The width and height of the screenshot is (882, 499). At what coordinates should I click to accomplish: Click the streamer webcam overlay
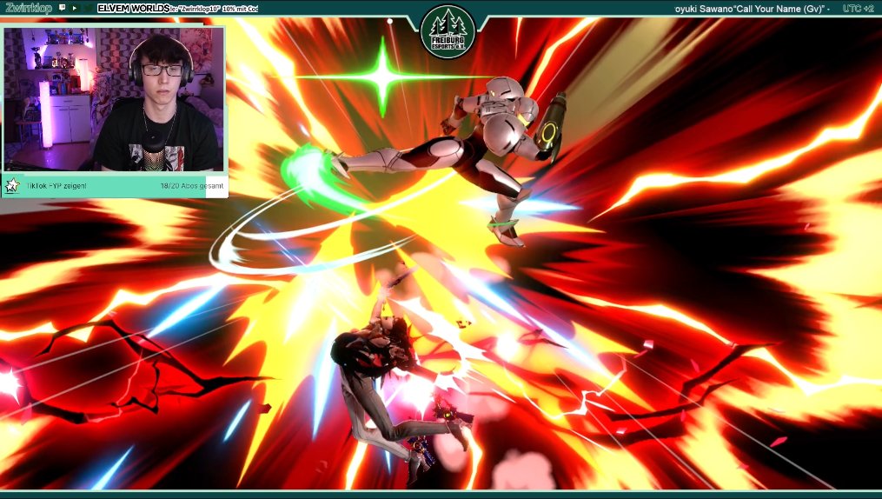[x=114, y=99]
